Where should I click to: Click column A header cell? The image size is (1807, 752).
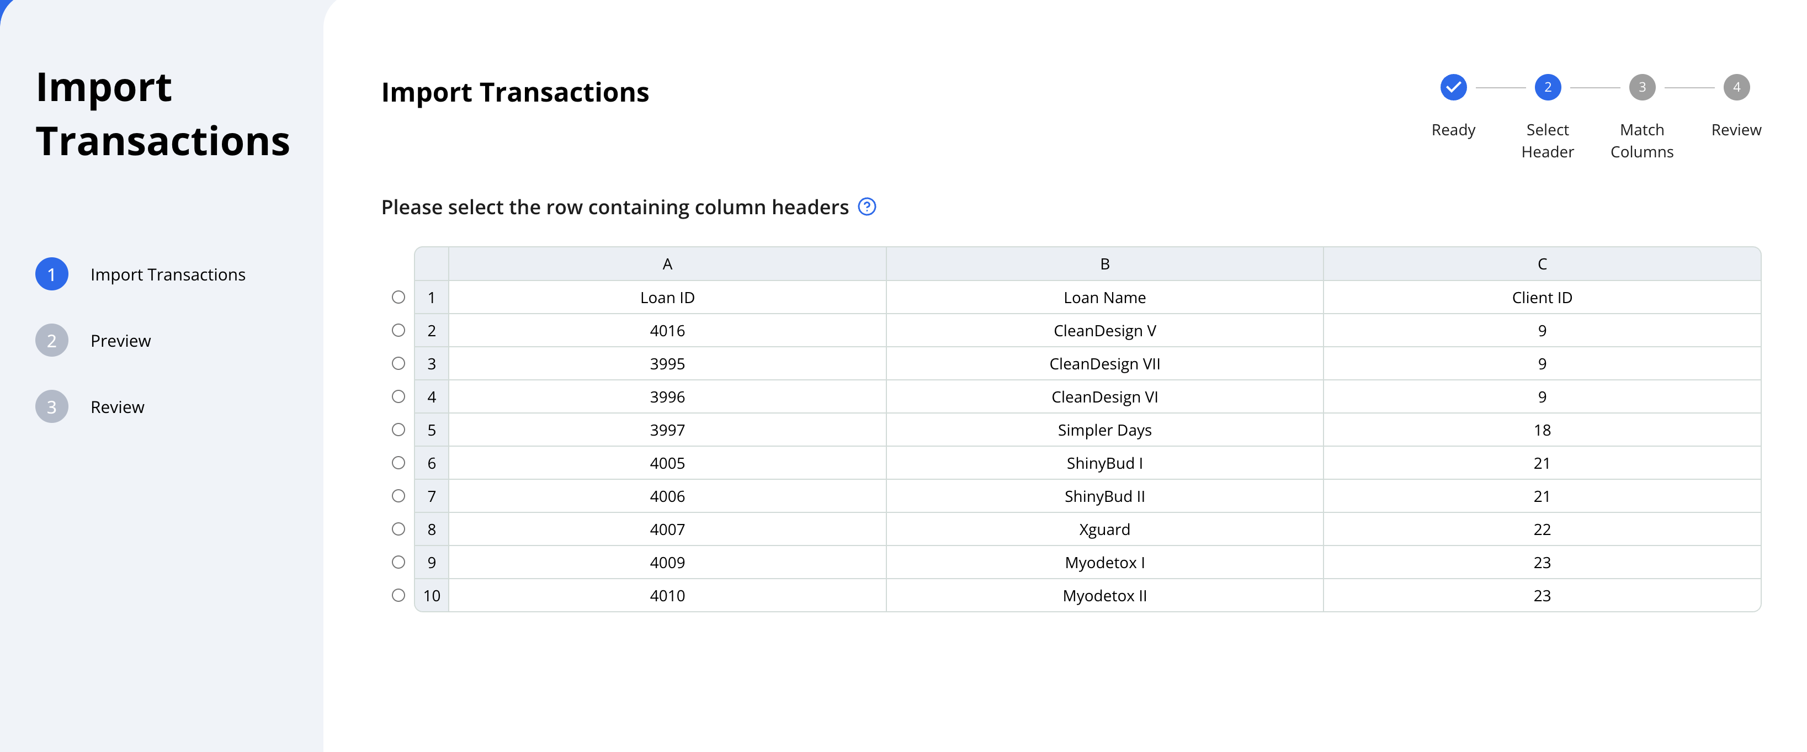667,264
